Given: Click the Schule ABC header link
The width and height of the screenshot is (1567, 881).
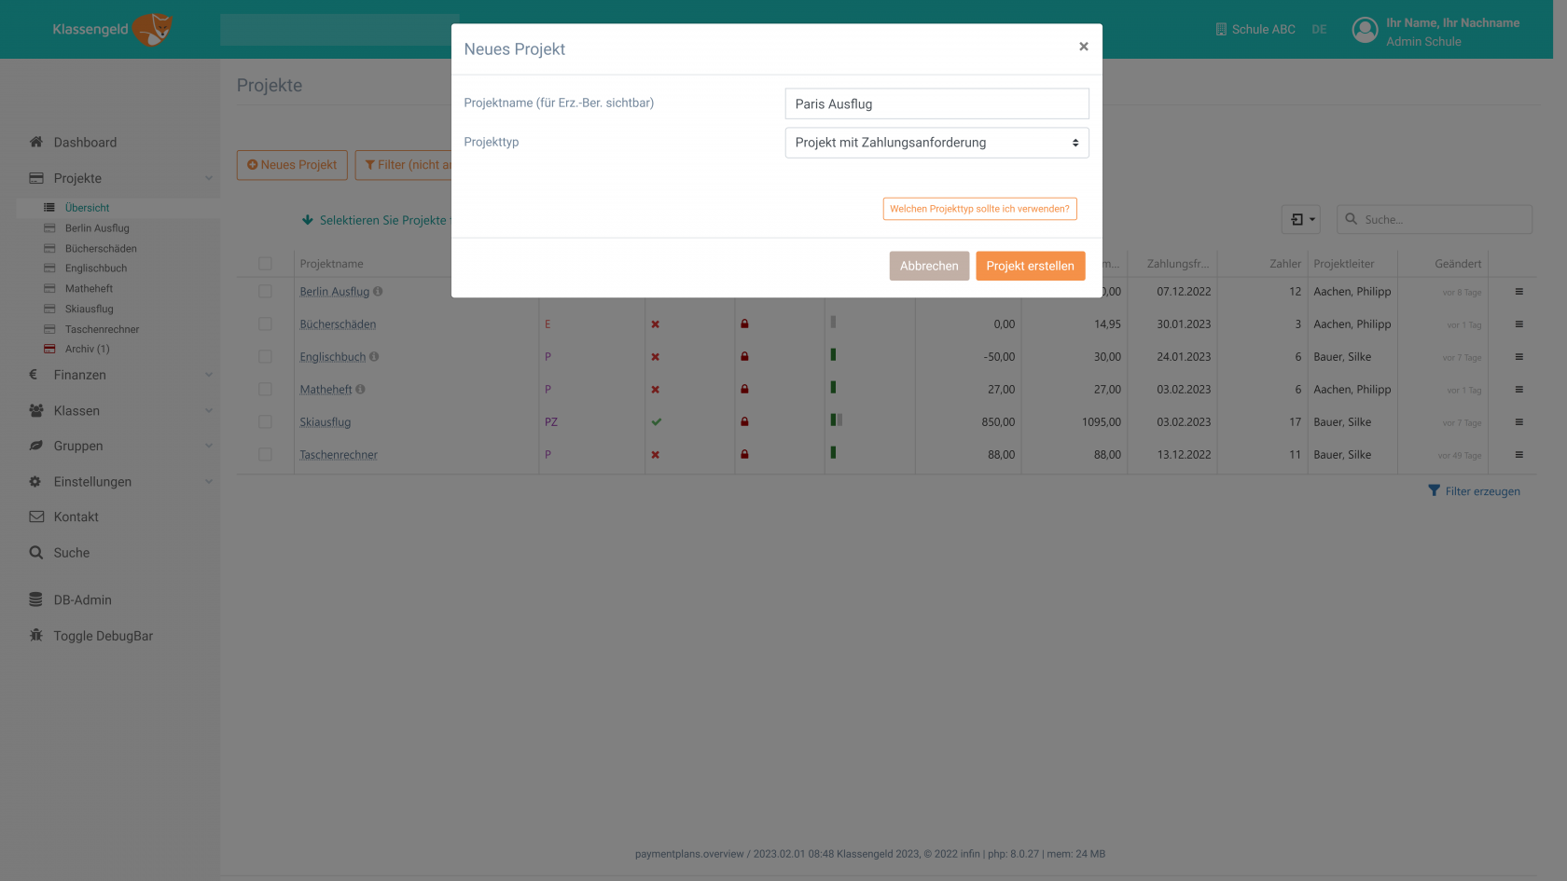Looking at the screenshot, I should [x=1255, y=29].
